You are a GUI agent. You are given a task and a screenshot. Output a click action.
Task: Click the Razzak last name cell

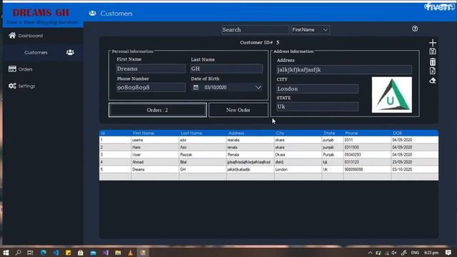click(x=203, y=155)
